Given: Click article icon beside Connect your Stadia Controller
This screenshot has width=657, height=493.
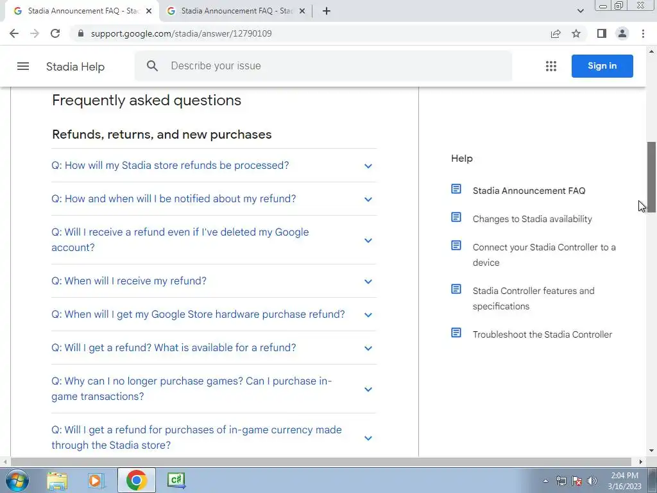Looking at the screenshot, I should (x=456, y=245).
